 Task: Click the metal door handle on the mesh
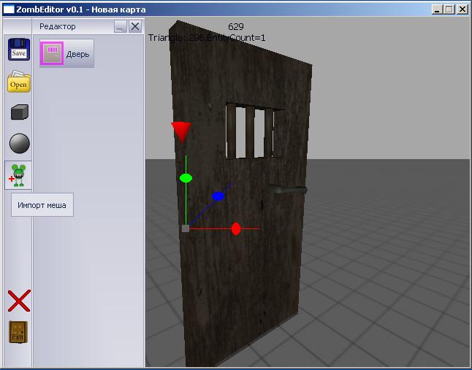[x=288, y=190]
